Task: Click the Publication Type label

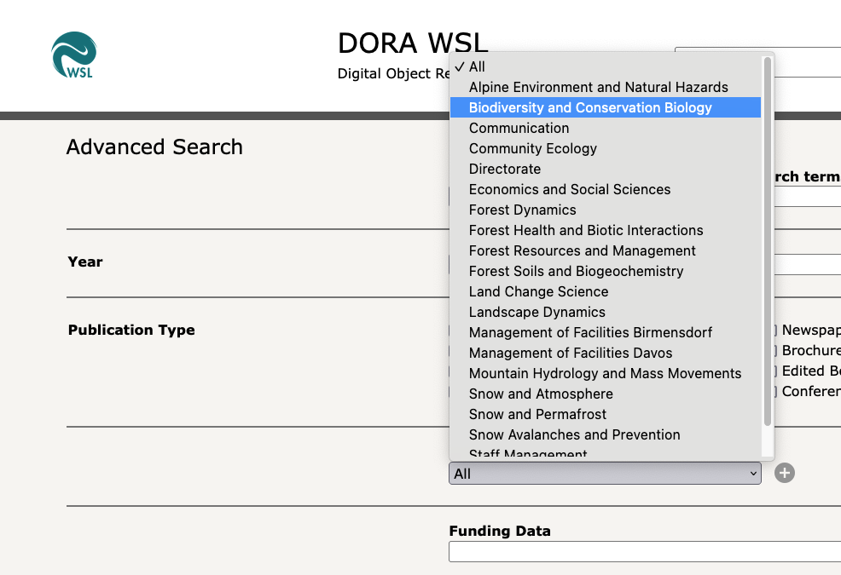Action: 131,330
